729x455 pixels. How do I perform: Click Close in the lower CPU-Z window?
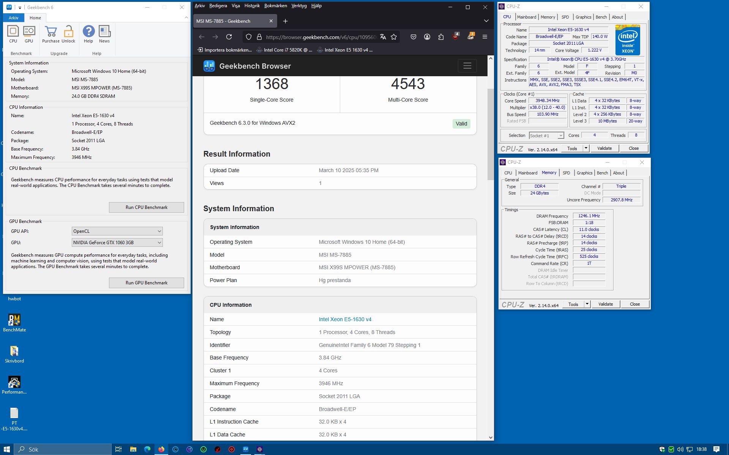click(635, 304)
